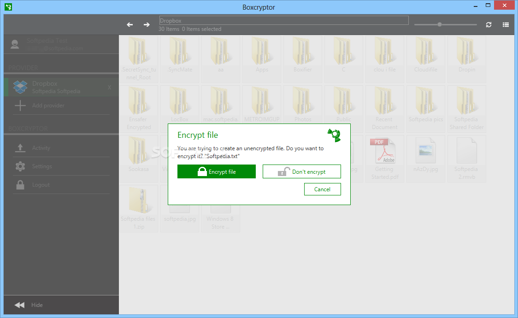The height and width of the screenshot is (318, 518).
Task: Open Boxcryptor Settings
Action: pyautogui.click(x=61, y=166)
